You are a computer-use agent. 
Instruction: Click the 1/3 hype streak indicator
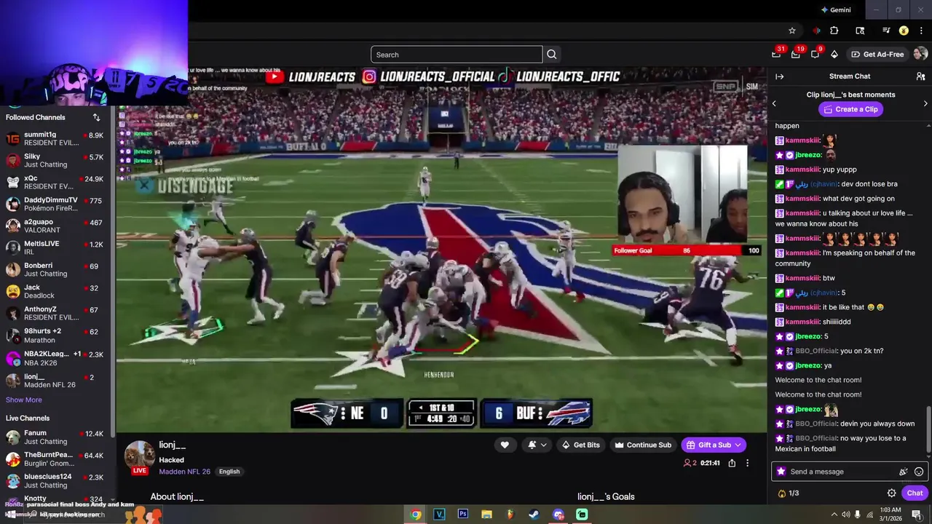(x=789, y=493)
